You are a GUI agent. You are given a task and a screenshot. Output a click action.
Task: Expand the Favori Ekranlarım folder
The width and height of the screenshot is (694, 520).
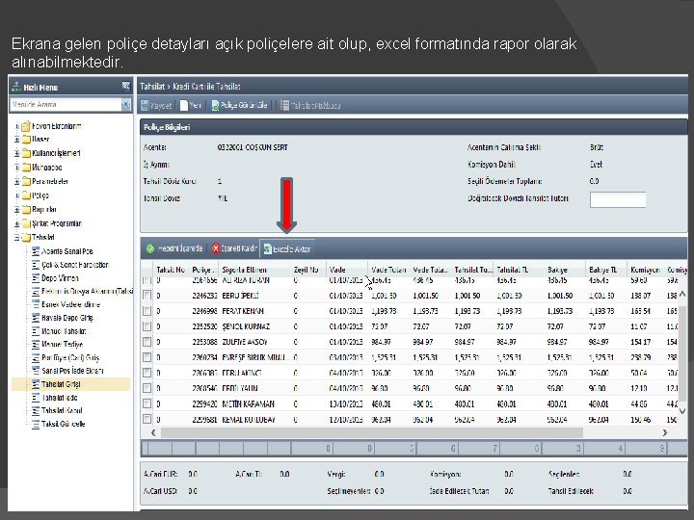(x=16, y=126)
